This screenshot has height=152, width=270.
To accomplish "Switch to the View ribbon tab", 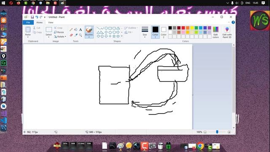I will 51,22.
